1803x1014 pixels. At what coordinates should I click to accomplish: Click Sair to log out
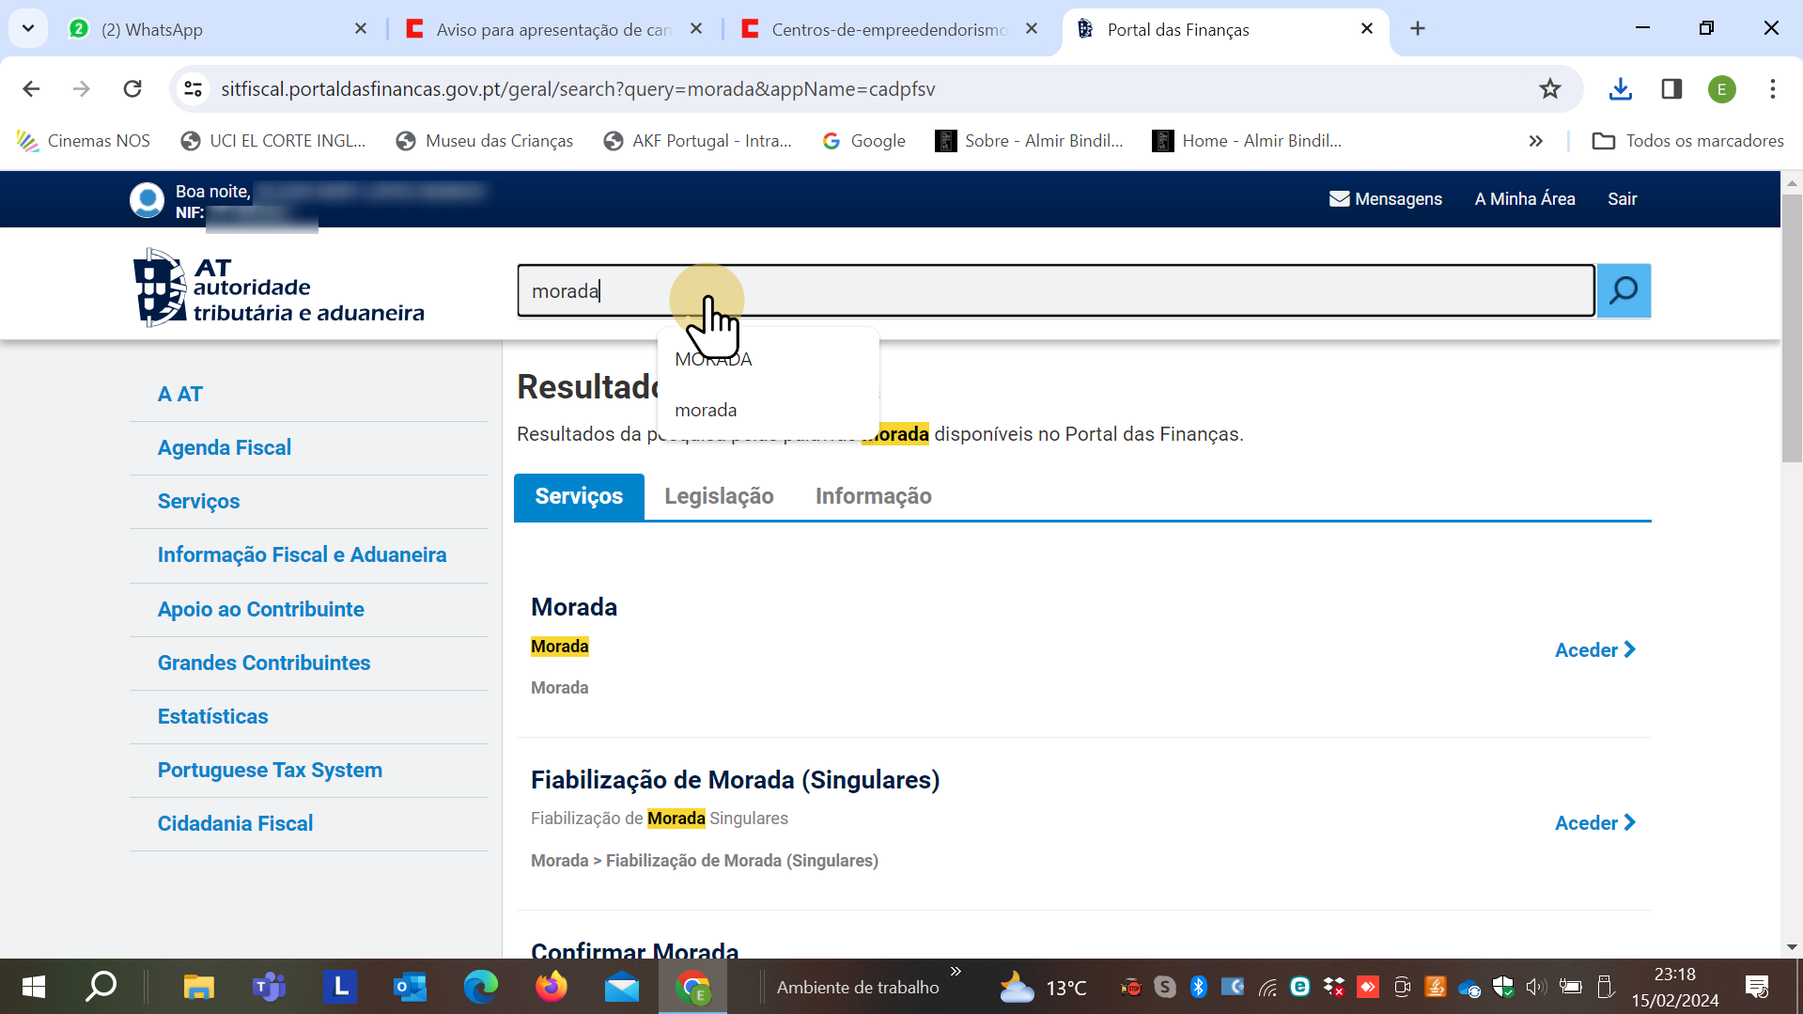coord(1622,198)
